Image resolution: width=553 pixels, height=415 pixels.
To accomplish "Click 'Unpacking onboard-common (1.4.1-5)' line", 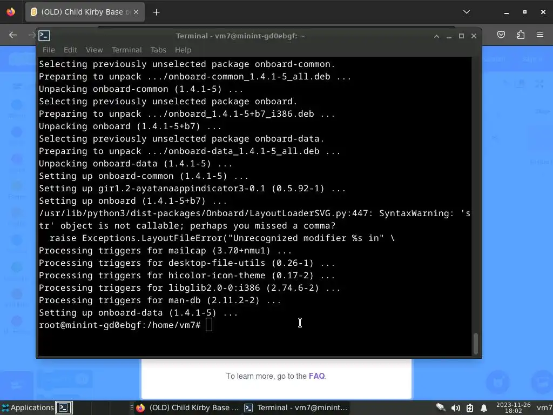I will (x=141, y=89).
